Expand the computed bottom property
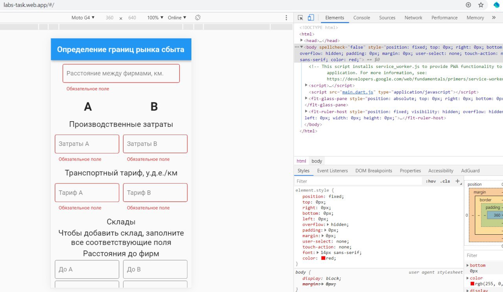Viewport: 503px width, 292px height. click(467, 266)
